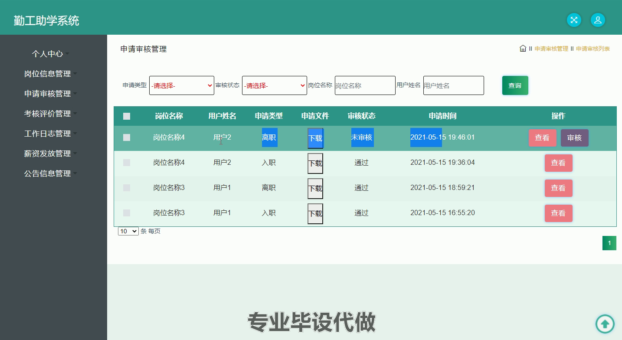The height and width of the screenshot is (340, 622).
Task: Click the 岗位名称 search input field
Action: tap(365, 85)
